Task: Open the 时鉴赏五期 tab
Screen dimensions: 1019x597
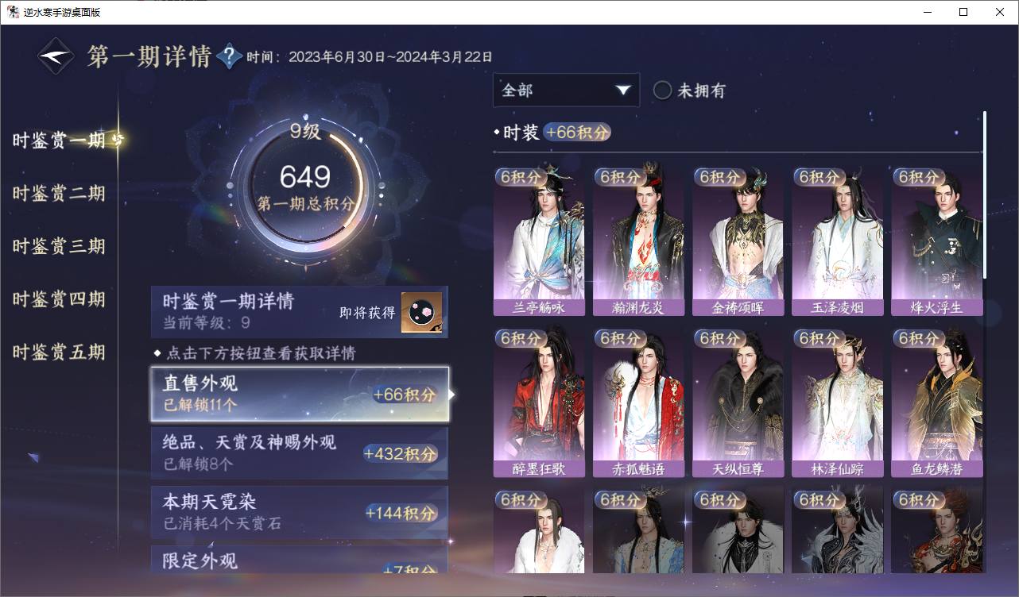Action: (59, 352)
